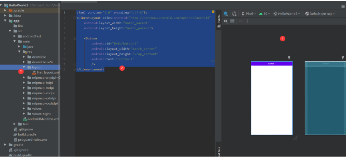Screen dimensions: 346x157
Task: Click the wrench icon above the design preview
Action: click(289, 58)
